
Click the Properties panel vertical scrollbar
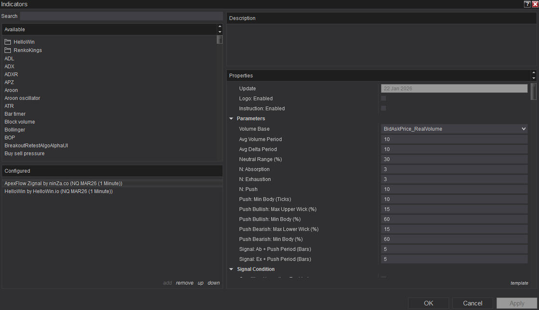[x=533, y=91]
